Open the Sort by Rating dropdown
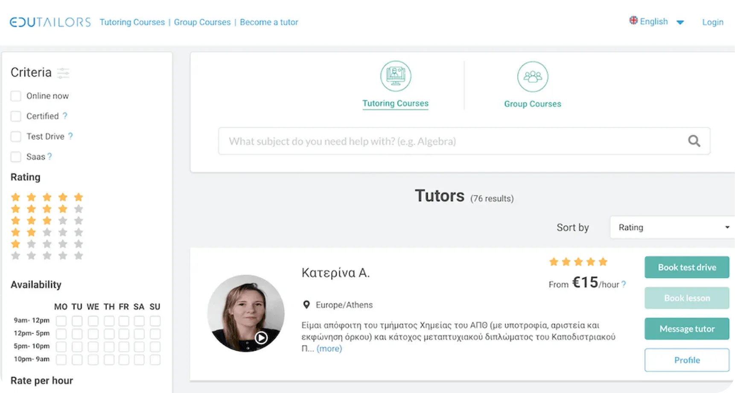 click(673, 227)
